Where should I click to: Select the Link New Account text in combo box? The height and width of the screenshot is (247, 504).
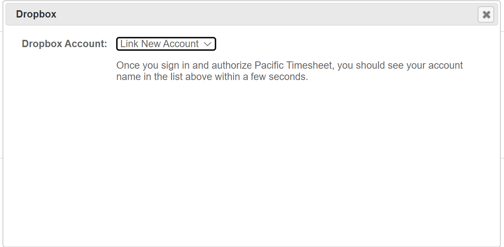(160, 44)
